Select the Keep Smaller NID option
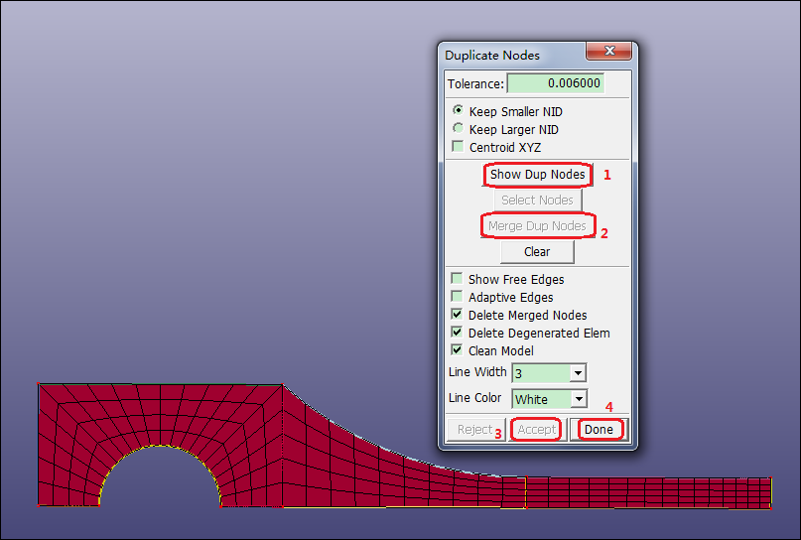 click(458, 111)
